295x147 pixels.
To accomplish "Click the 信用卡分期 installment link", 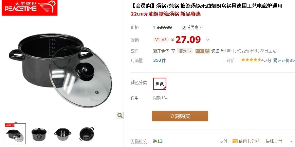I will pos(249,141).
